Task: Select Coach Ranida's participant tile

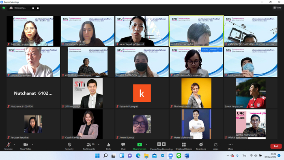Action: pyautogui.click(x=88, y=124)
